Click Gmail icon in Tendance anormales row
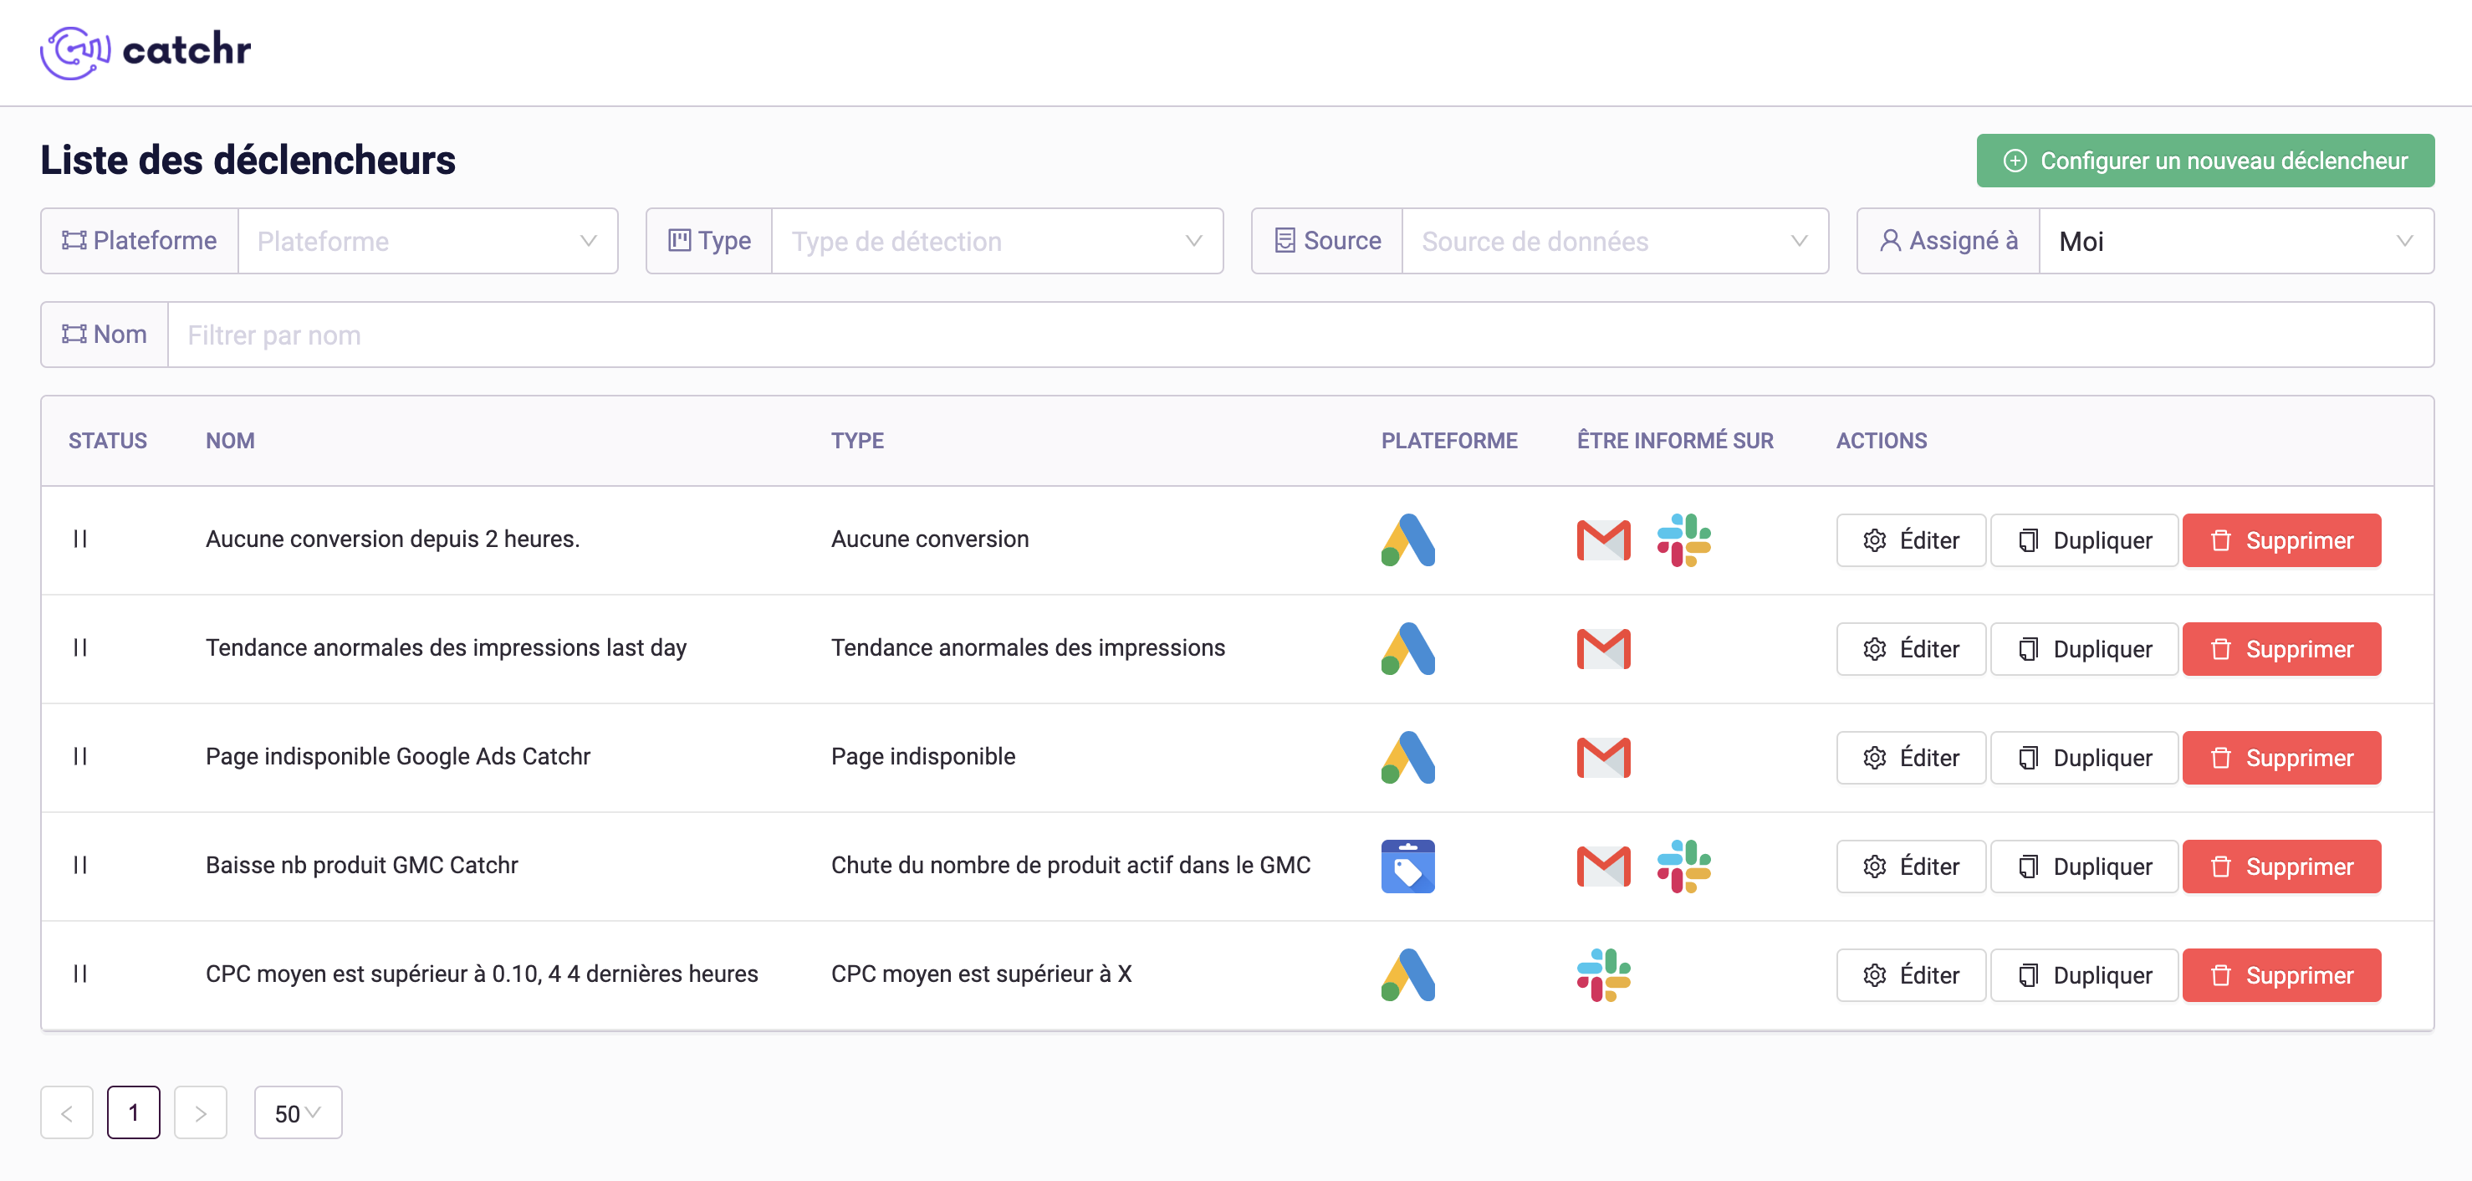 [1603, 649]
